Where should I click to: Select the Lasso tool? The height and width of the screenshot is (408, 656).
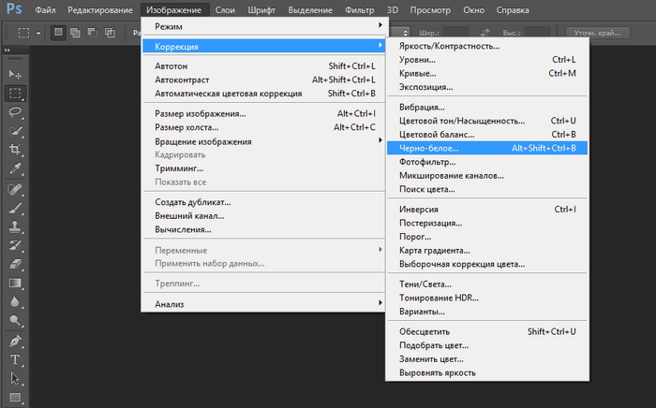(16, 112)
